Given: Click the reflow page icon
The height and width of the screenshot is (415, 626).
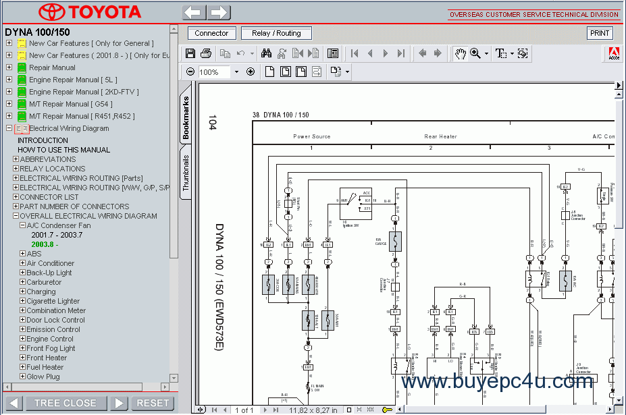Looking at the screenshot, I should click(x=317, y=72).
